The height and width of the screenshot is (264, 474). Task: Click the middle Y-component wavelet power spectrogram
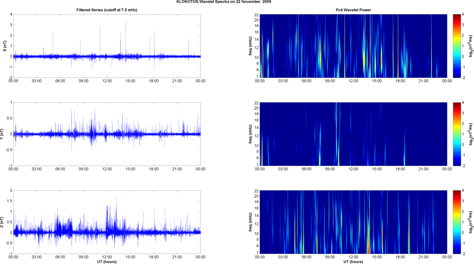click(x=353, y=134)
